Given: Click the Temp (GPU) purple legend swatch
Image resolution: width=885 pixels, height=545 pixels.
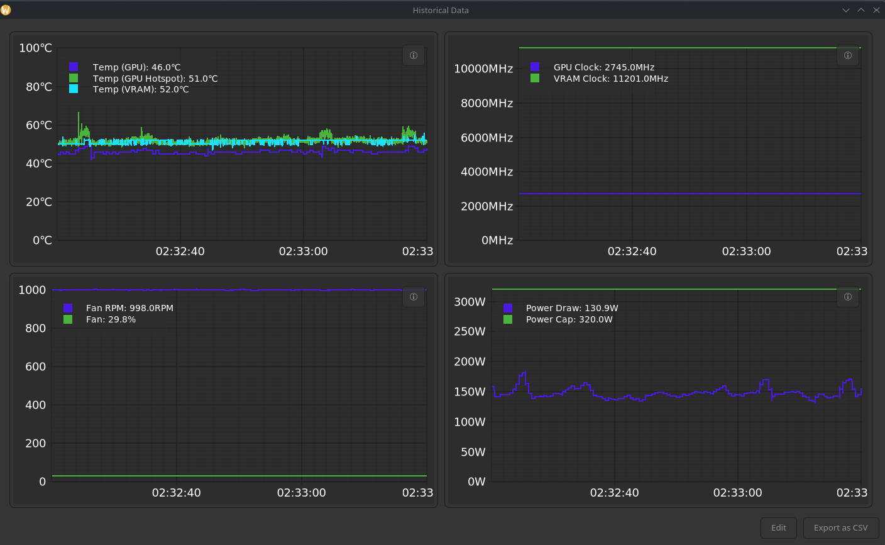Looking at the screenshot, I should [74, 67].
